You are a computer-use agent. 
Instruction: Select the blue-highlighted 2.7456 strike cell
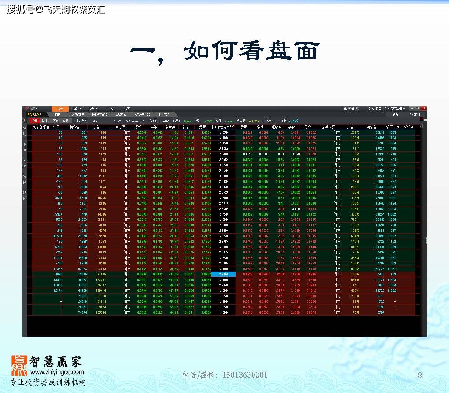click(223, 274)
